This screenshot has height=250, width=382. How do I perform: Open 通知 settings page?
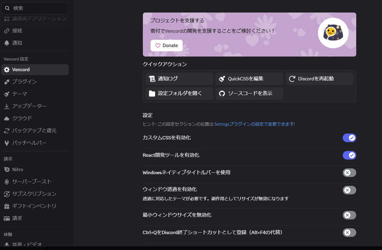[35, 43]
